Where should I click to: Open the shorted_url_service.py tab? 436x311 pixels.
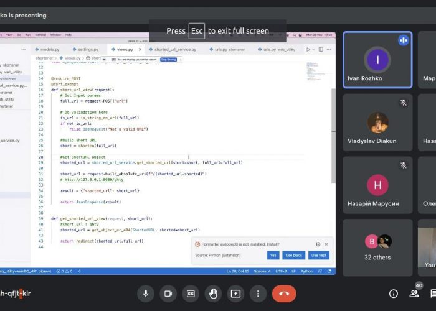point(175,49)
